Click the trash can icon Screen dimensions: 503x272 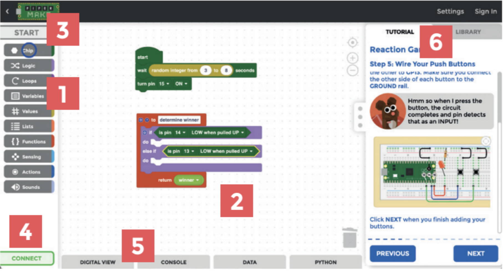350,238
